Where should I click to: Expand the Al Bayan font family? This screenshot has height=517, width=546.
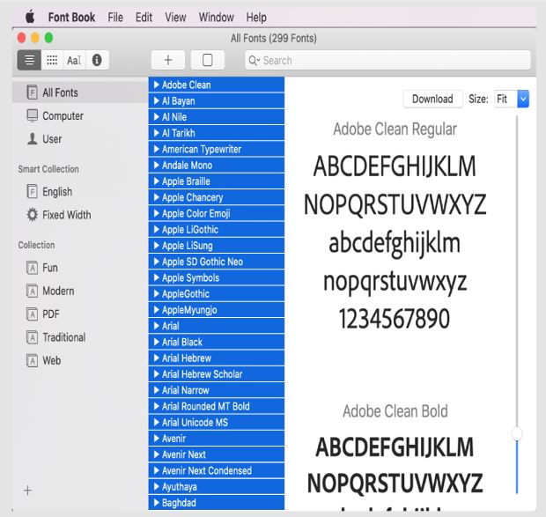click(x=157, y=101)
